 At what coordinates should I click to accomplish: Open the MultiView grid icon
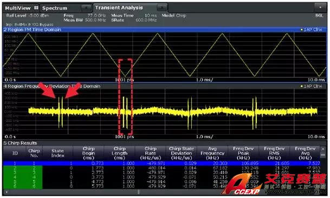(x=36, y=8)
